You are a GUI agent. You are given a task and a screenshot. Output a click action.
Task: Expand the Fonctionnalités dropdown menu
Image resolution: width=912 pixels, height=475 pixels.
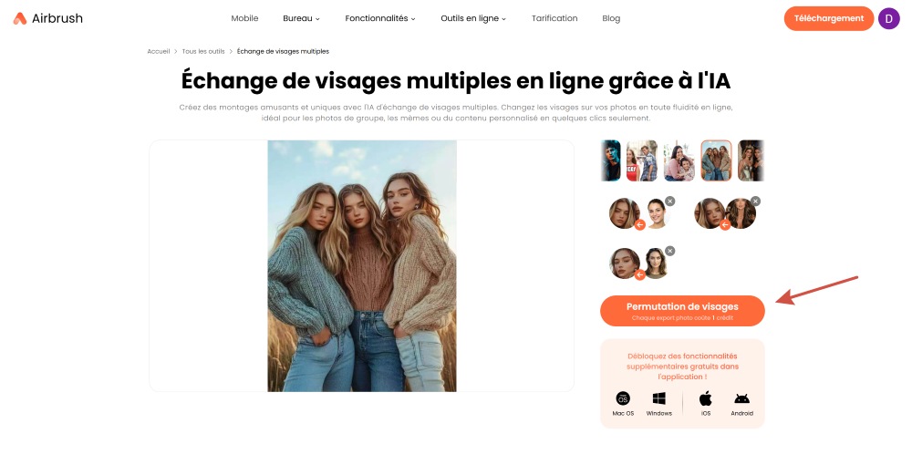(380, 18)
